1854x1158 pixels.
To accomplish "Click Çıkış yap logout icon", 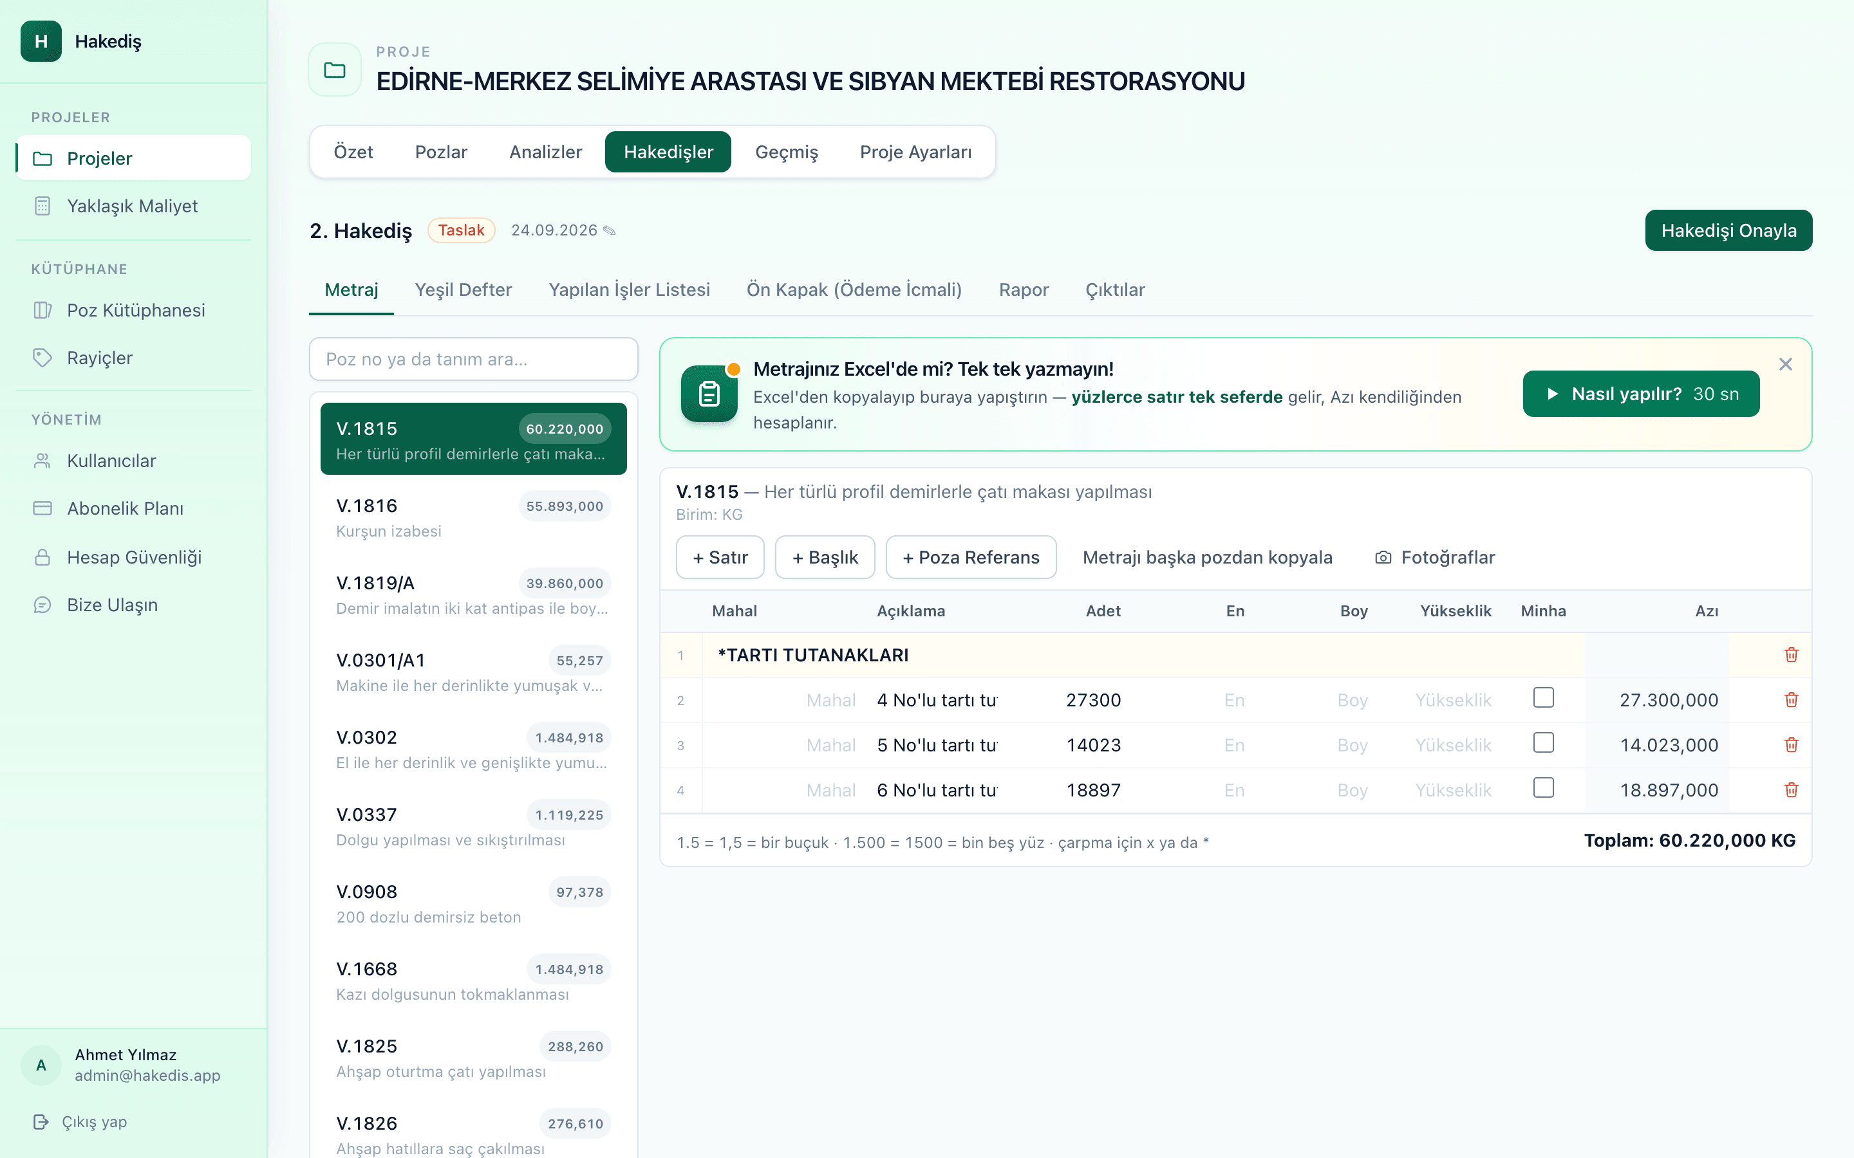I will point(41,1122).
